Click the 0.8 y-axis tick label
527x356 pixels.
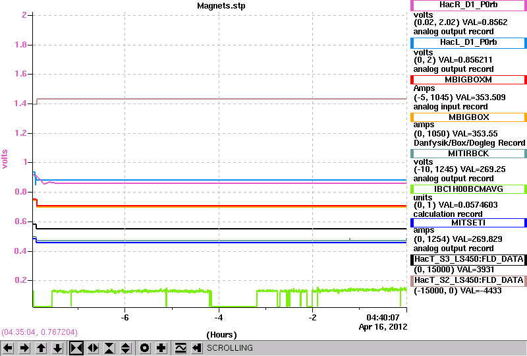click(x=20, y=192)
